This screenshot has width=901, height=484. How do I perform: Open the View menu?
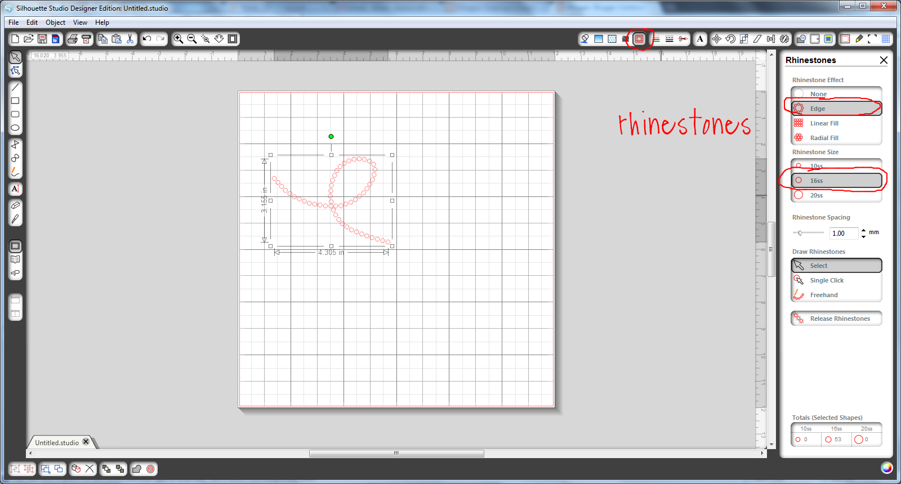(80, 23)
